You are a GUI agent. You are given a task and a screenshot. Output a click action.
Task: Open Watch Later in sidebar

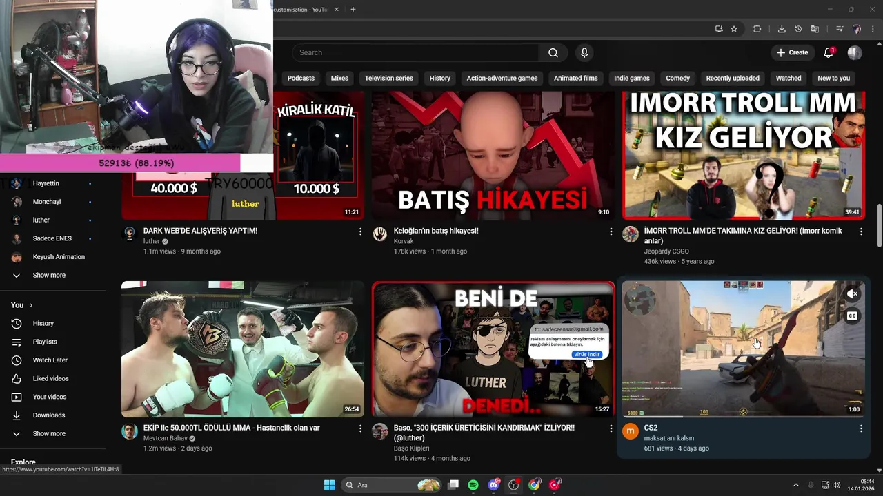coord(52,360)
